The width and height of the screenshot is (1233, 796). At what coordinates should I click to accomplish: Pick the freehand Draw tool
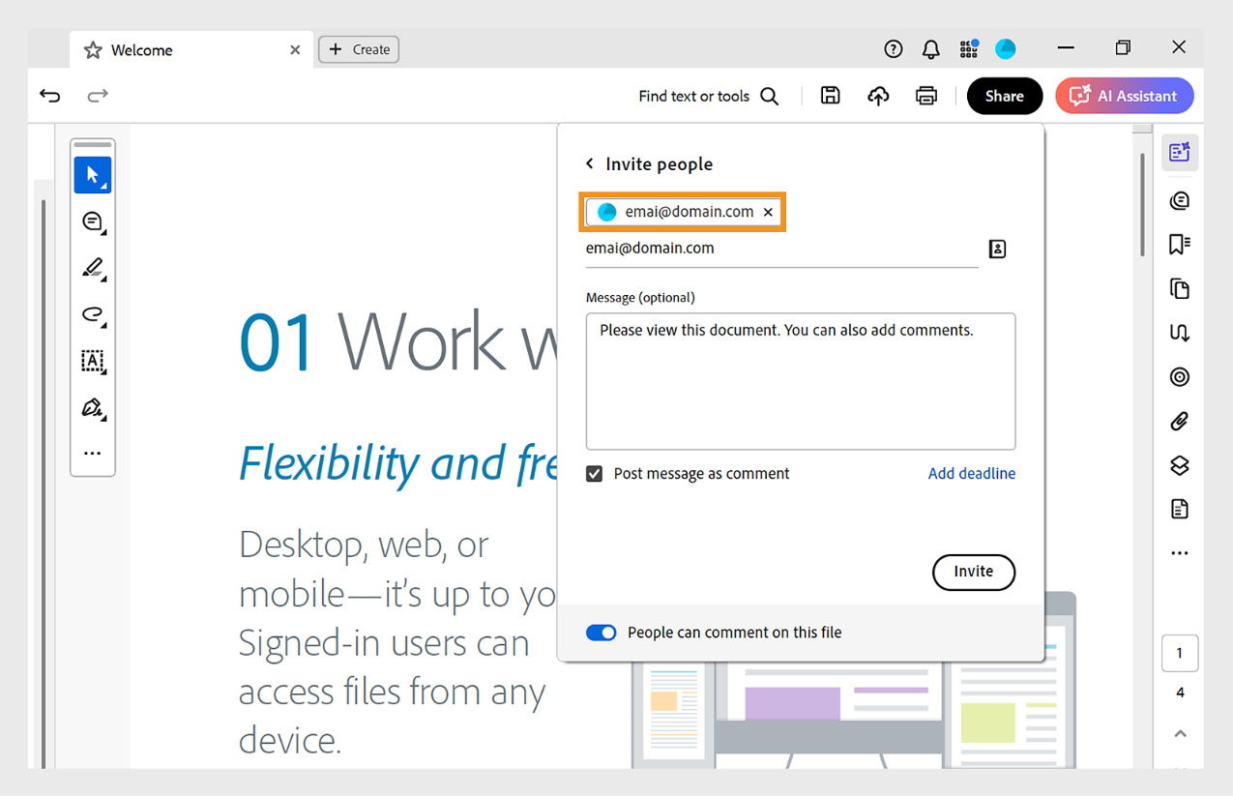(93, 314)
